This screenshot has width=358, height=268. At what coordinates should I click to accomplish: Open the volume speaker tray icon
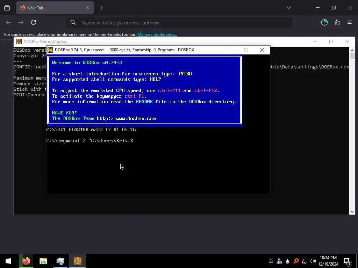[x=313, y=261]
